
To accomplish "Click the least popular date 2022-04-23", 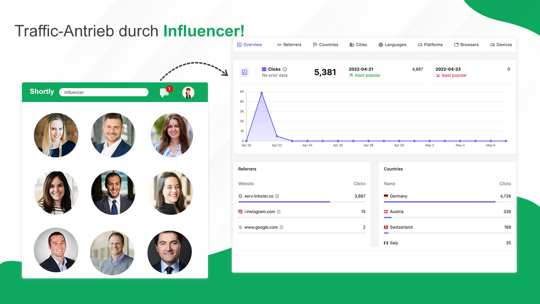I will (x=448, y=69).
